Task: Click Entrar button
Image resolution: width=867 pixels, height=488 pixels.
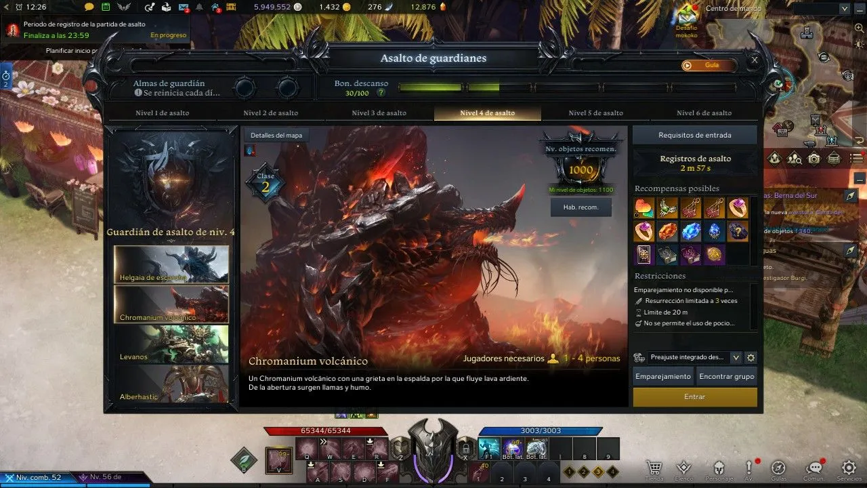Action: (695, 397)
